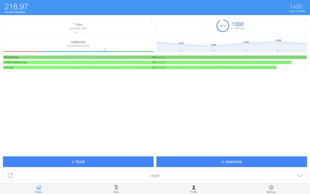Click the Fats progress bar
This screenshot has width=310, height=194.
point(155,68)
